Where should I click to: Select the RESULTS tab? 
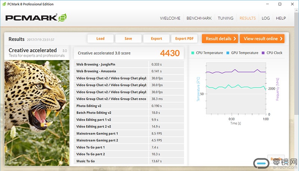pos(247,18)
